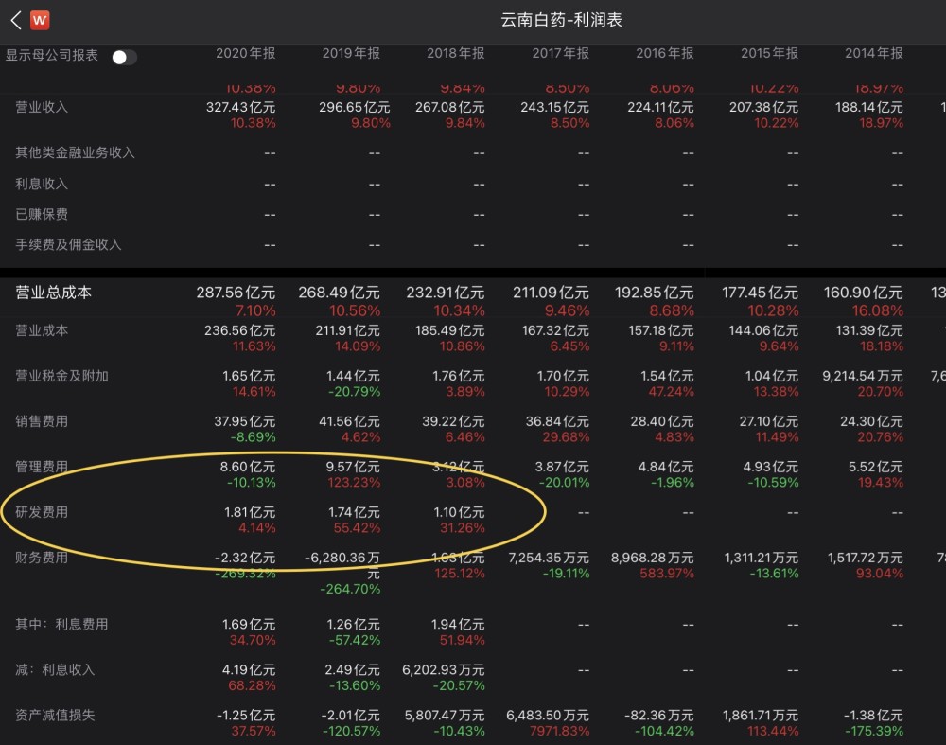
Task: Open the 管理费用 row label
Action: click(x=42, y=467)
